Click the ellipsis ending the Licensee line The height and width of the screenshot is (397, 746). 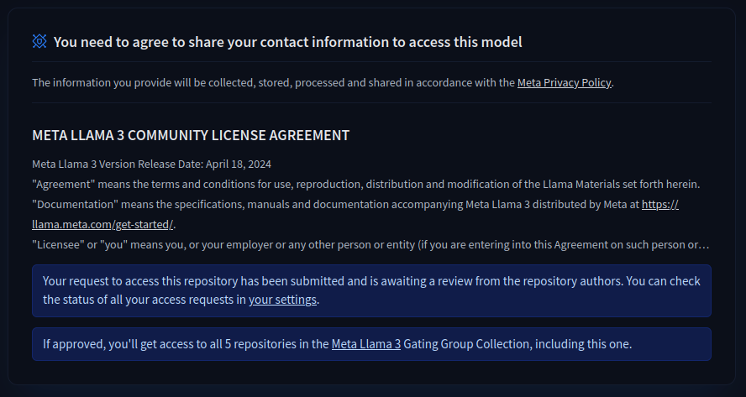click(x=705, y=244)
